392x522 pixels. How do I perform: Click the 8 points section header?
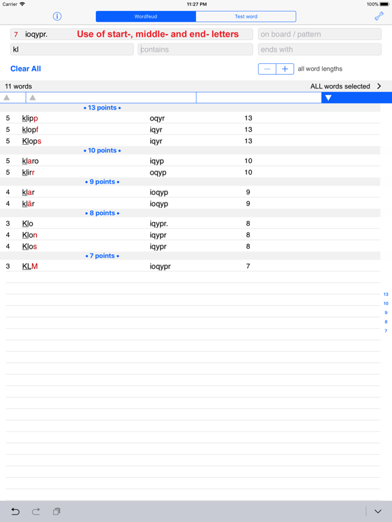[102, 213]
